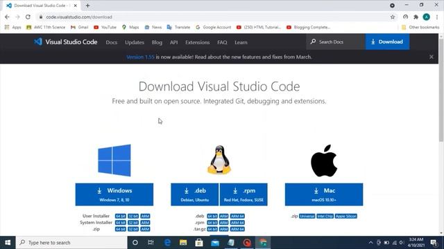This screenshot has width=444, height=249.
Task: Open the FAQ navigation item
Action: point(222,42)
